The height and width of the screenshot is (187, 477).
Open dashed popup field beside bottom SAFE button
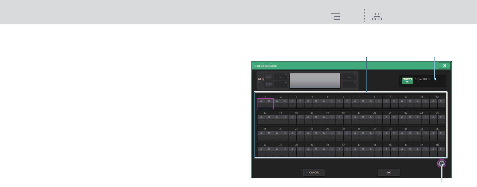(280, 84)
